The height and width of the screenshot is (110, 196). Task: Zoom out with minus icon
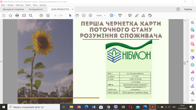click(x=84, y=16)
